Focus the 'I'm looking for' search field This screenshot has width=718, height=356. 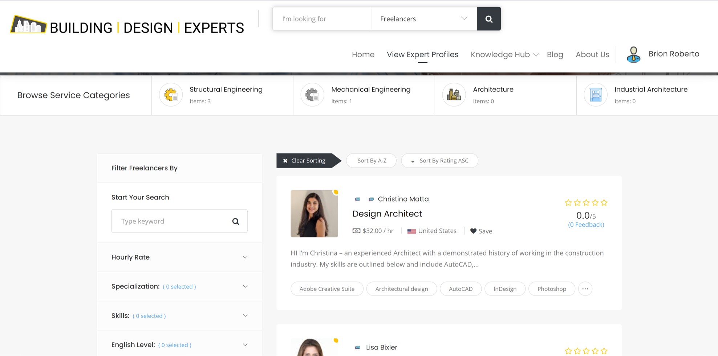click(x=322, y=19)
